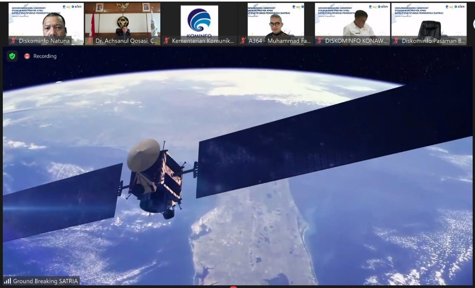Select Dr. Achsanul Qosasi's video tile
Viewport: 475px width, 288px height.
click(x=123, y=21)
